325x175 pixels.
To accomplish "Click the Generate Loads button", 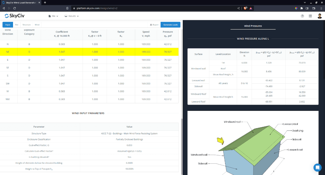I will click(170, 25).
